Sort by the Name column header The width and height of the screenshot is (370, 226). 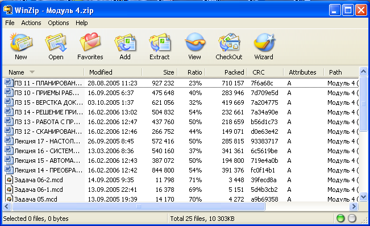click(x=43, y=72)
